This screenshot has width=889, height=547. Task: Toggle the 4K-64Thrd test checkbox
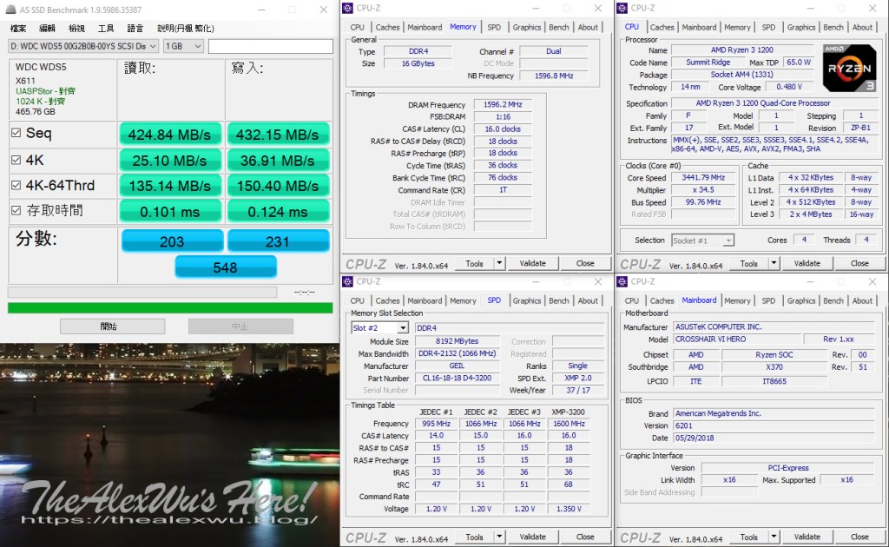[x=16, y=186]
